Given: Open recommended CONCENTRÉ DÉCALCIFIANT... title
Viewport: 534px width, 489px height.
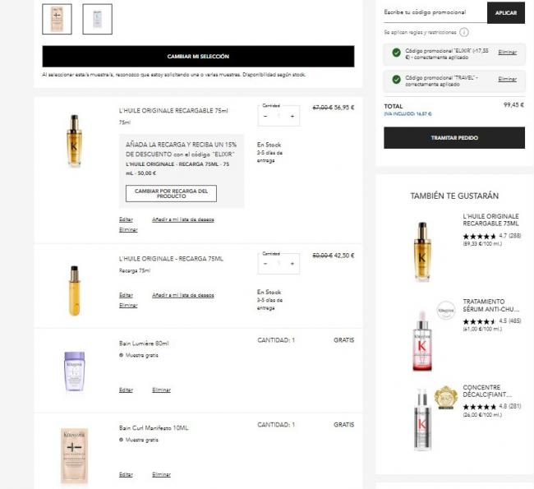Looking at the screenshot, I should 487,391.
